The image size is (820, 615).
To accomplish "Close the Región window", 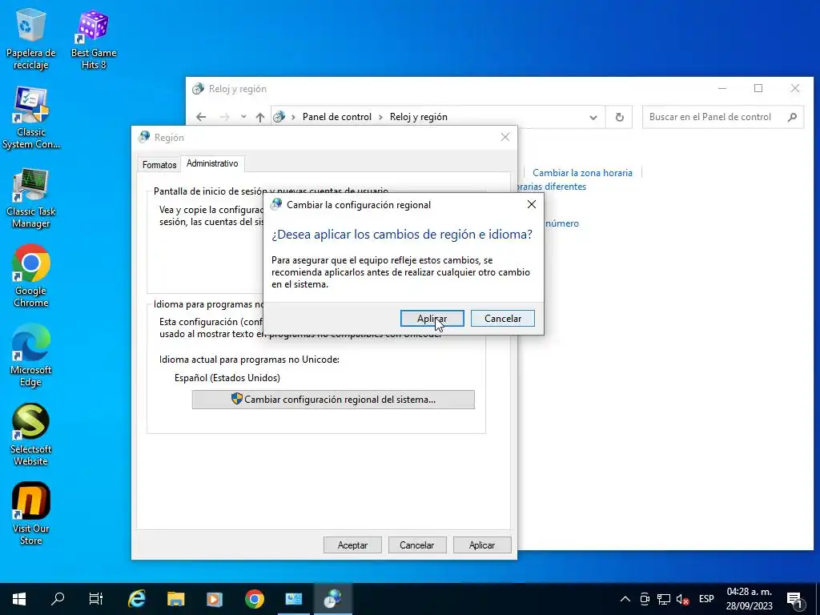I will (504, 137).
